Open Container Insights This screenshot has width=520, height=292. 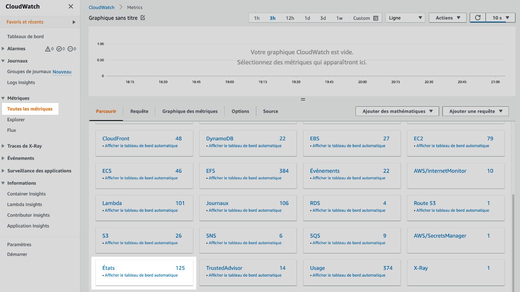click(x=26, y=194)
